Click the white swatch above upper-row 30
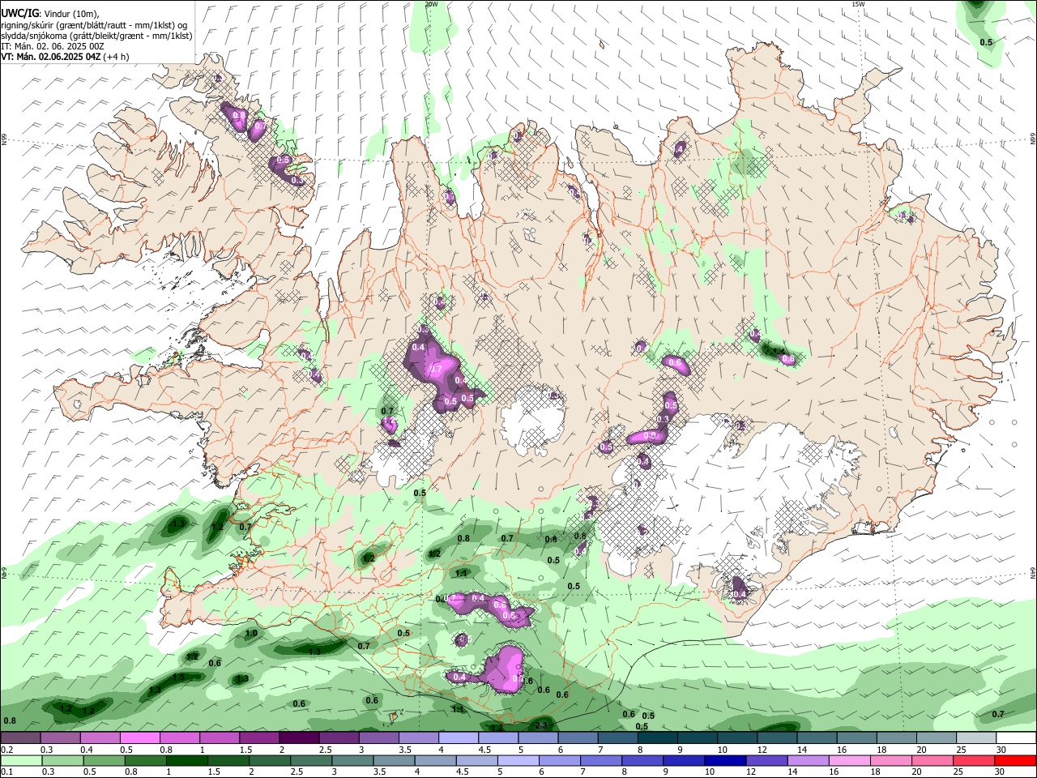Image resolution: width=1037 pixels, height=778 pixels. click(1015, 738)
